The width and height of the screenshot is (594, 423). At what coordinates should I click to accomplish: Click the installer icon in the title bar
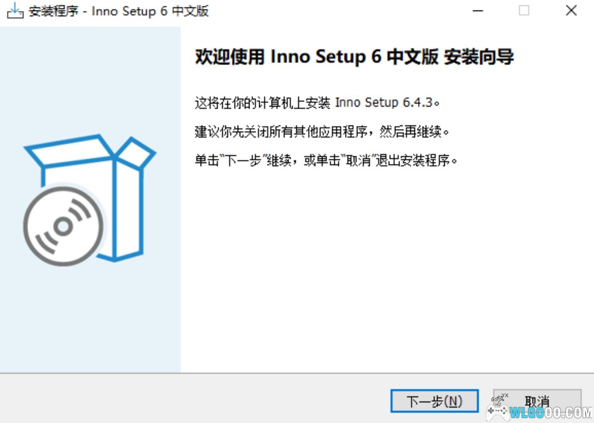tap(15, 11)
